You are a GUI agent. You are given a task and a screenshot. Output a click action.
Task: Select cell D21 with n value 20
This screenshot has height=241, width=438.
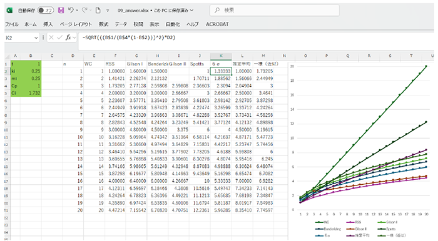tap(73, 210)
